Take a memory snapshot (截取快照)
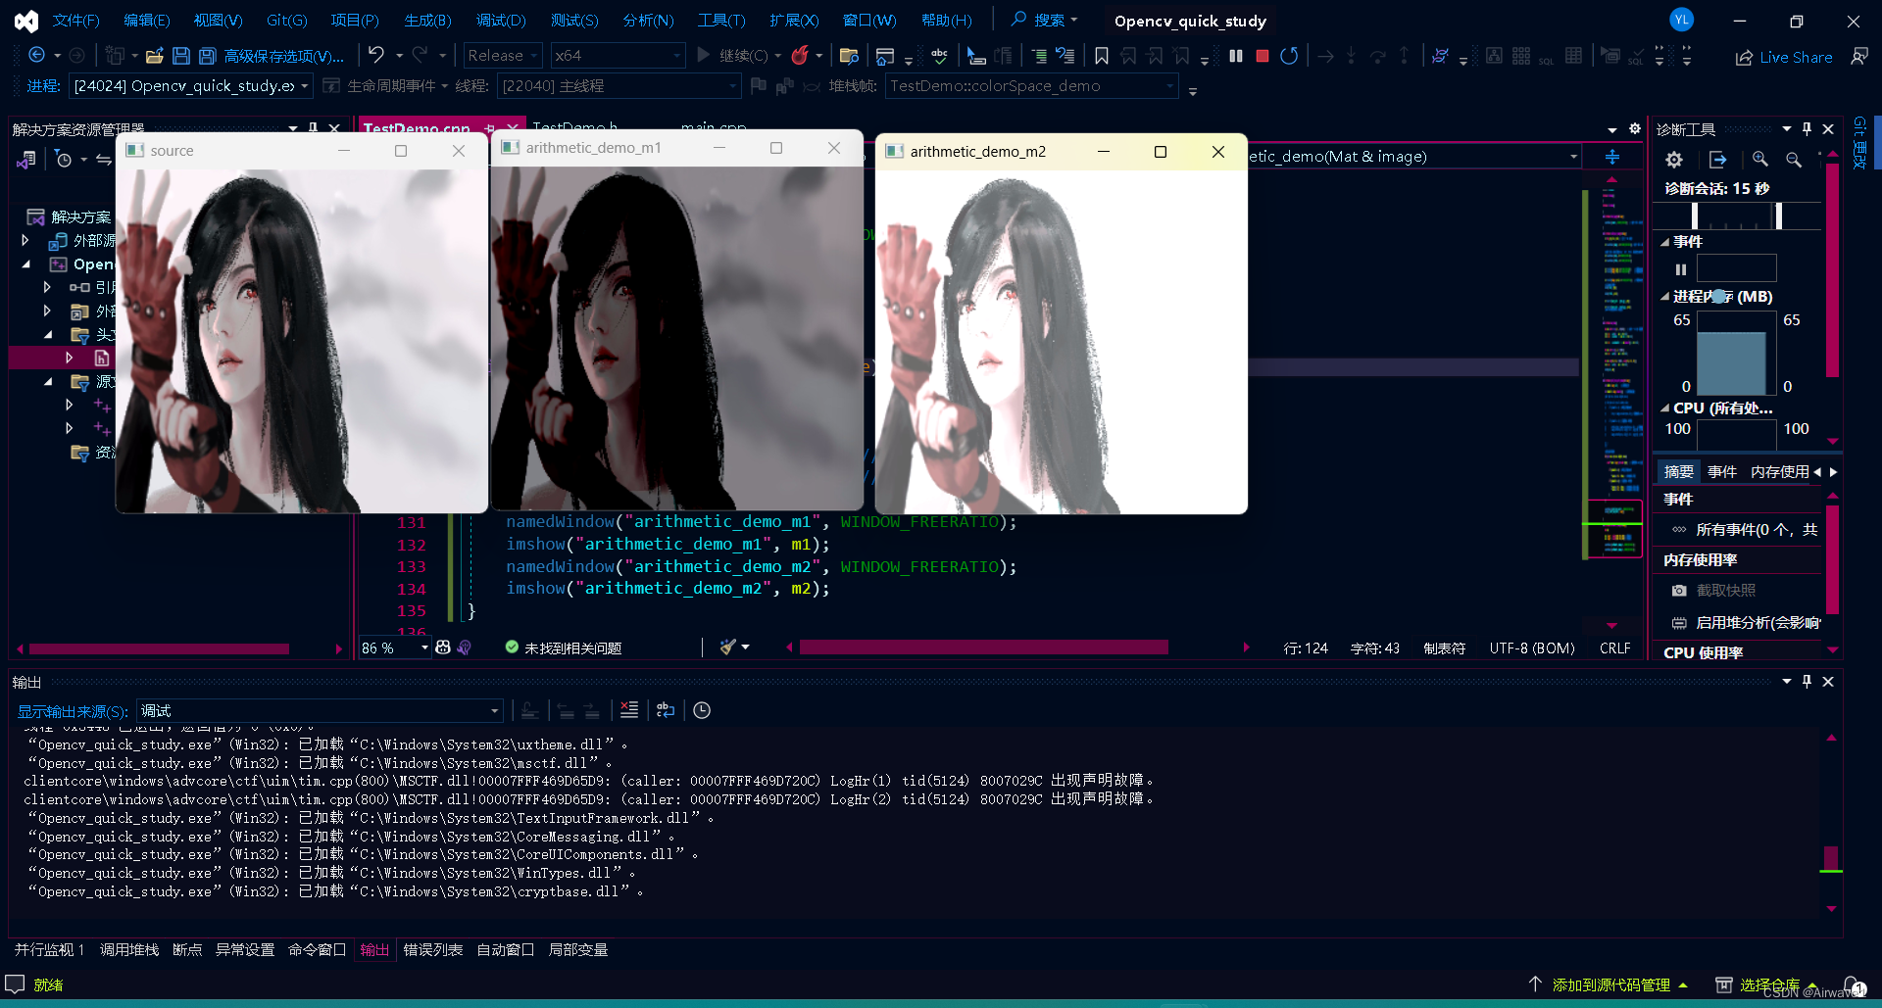 click(1714, 590)
